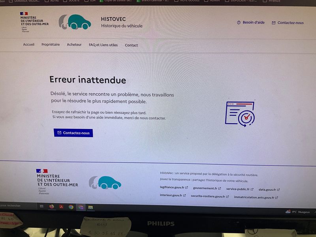
Task: Click the highlighted active taskbar app icon
Action: [x=81, y=207]
